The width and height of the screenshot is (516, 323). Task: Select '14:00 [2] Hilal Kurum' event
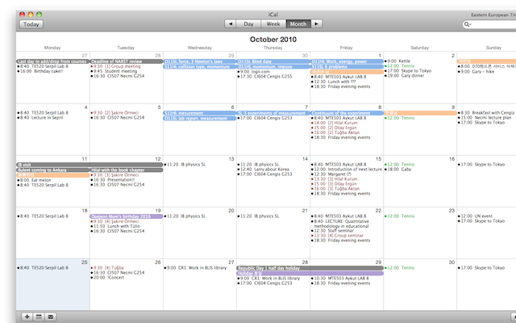pyautogui.click(x=334, y=123)
